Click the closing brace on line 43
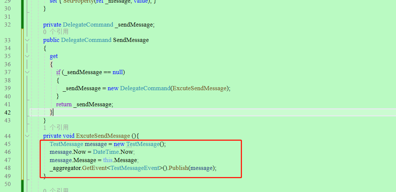Screen dimensions: 396x192 click(45, 120)
